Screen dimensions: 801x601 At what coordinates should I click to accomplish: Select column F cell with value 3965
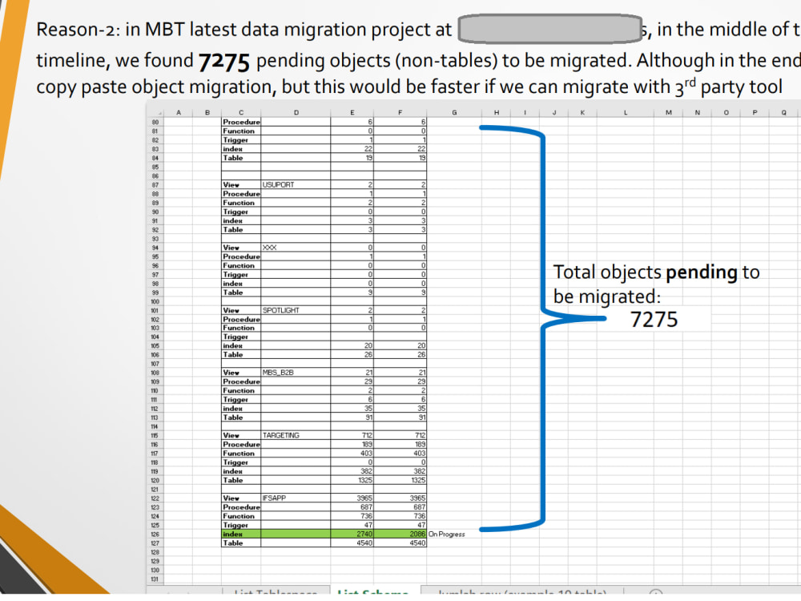(400, 498)
